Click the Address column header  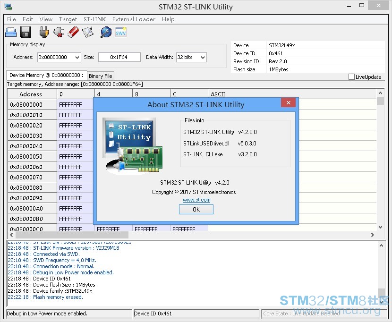tap(32, 94)
